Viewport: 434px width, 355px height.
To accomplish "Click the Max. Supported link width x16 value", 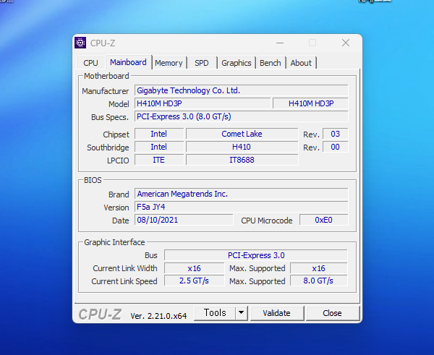I will pos(318,268).
